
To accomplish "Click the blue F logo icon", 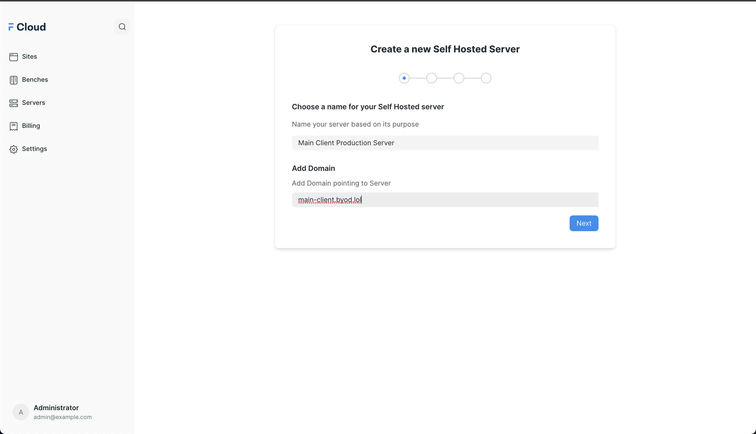I will click(x=11, y=27).
